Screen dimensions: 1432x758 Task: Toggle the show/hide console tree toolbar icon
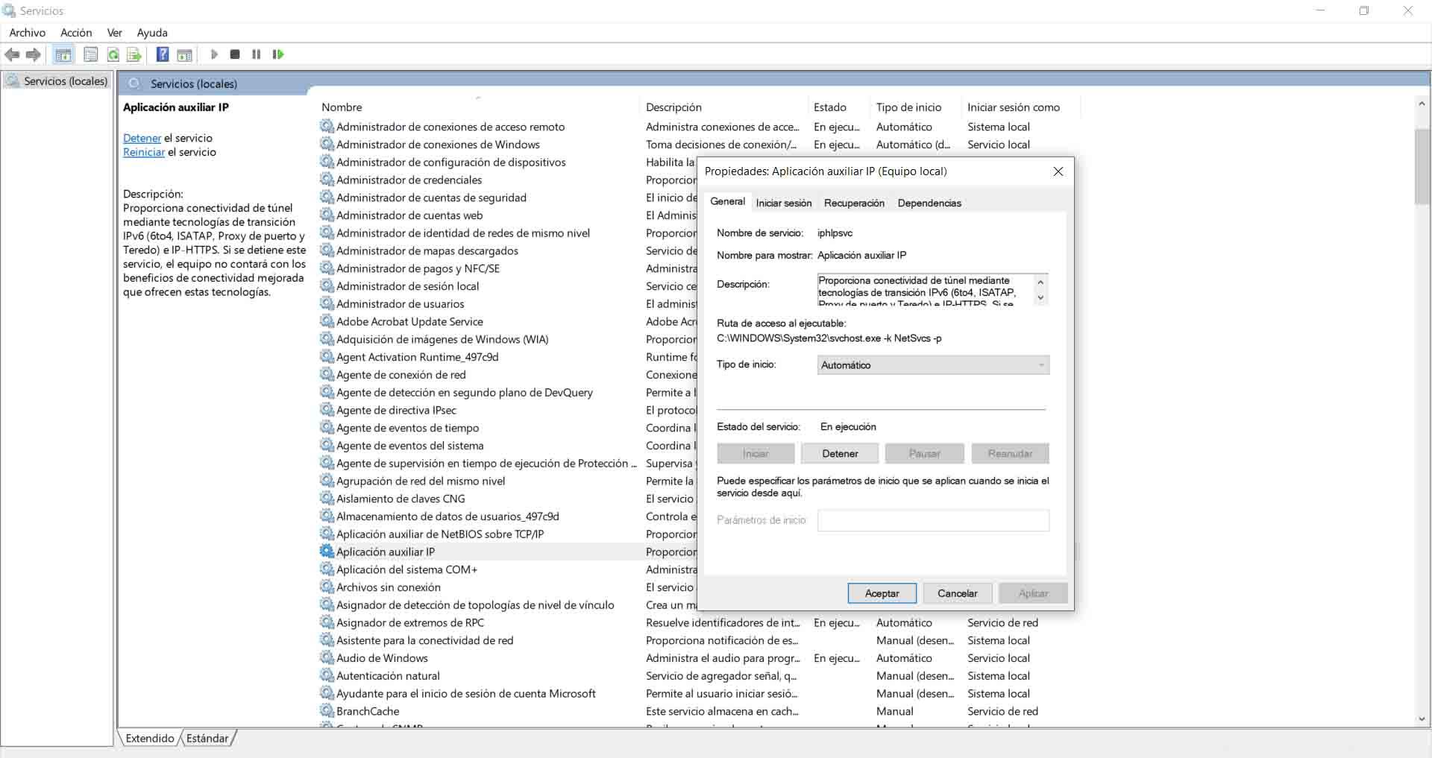click(63, 54)
